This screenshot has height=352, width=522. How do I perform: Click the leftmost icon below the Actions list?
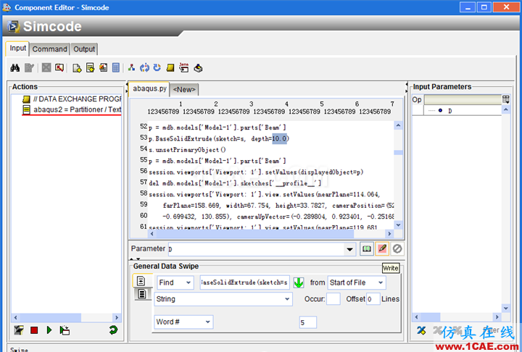point(19,330)
